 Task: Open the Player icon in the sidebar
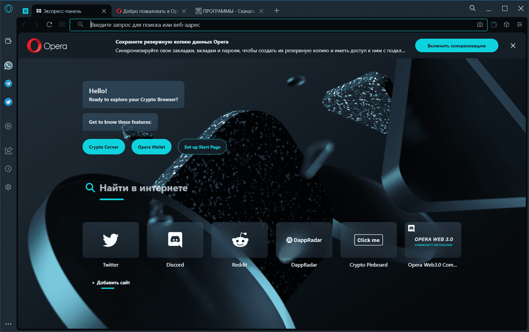8,126
